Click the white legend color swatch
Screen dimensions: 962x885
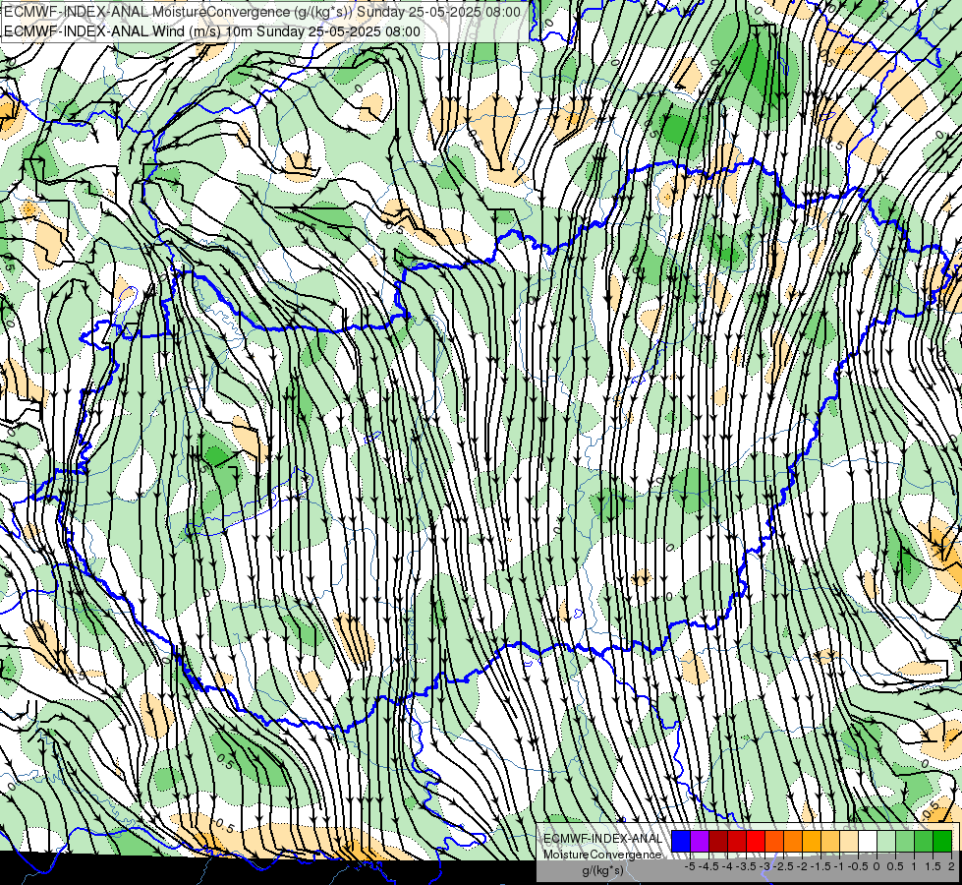(868, 841)
